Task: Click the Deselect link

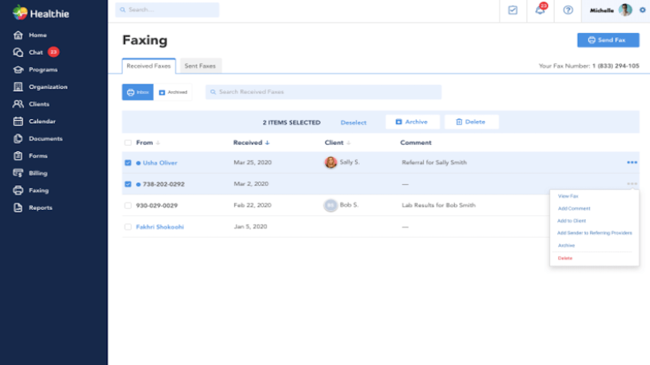Action: [x=353, y=123]
